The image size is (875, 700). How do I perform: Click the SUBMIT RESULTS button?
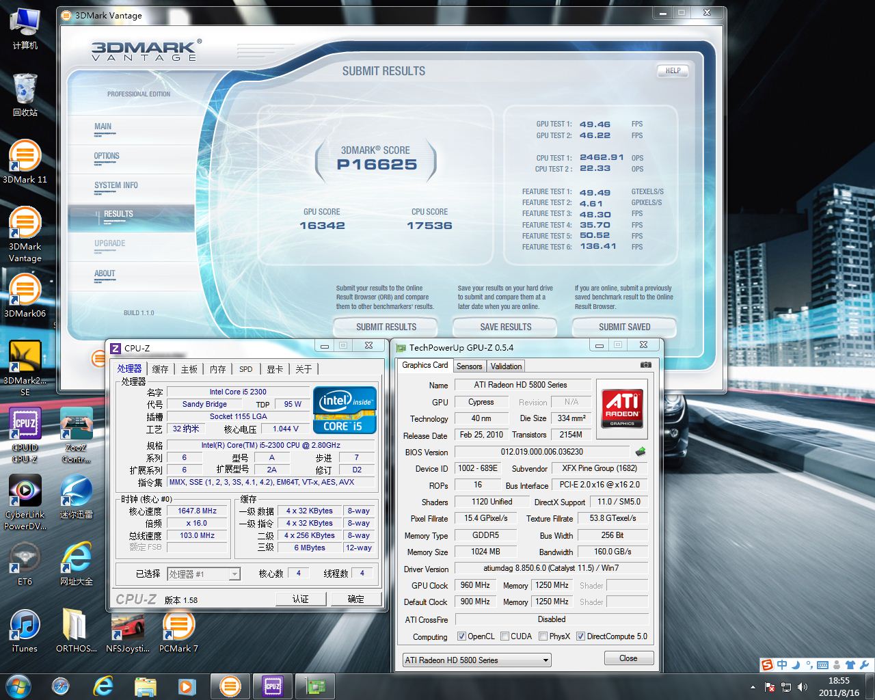click(386, 327)
